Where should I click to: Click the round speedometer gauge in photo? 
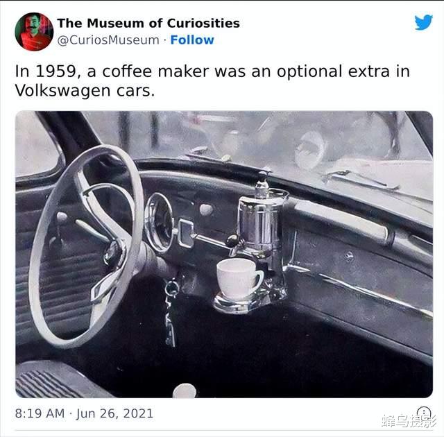pos(159,222)
